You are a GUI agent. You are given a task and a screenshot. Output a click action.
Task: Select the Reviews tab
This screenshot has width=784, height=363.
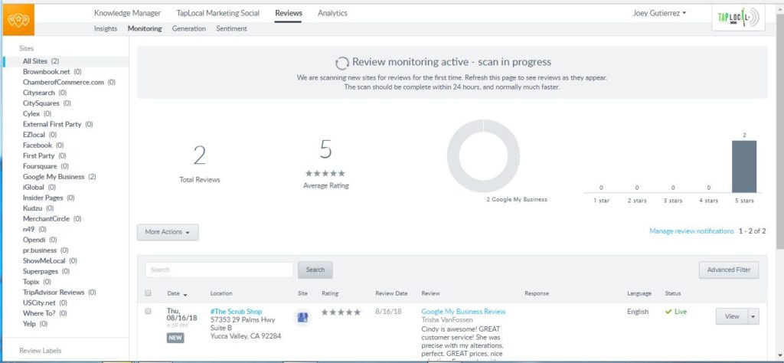(289, 13)
